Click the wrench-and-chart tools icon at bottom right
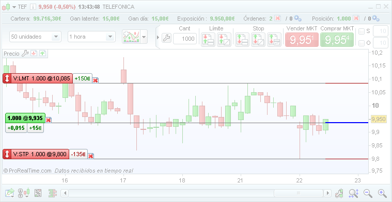The image size is (392, 202). (x=339, y=193)
